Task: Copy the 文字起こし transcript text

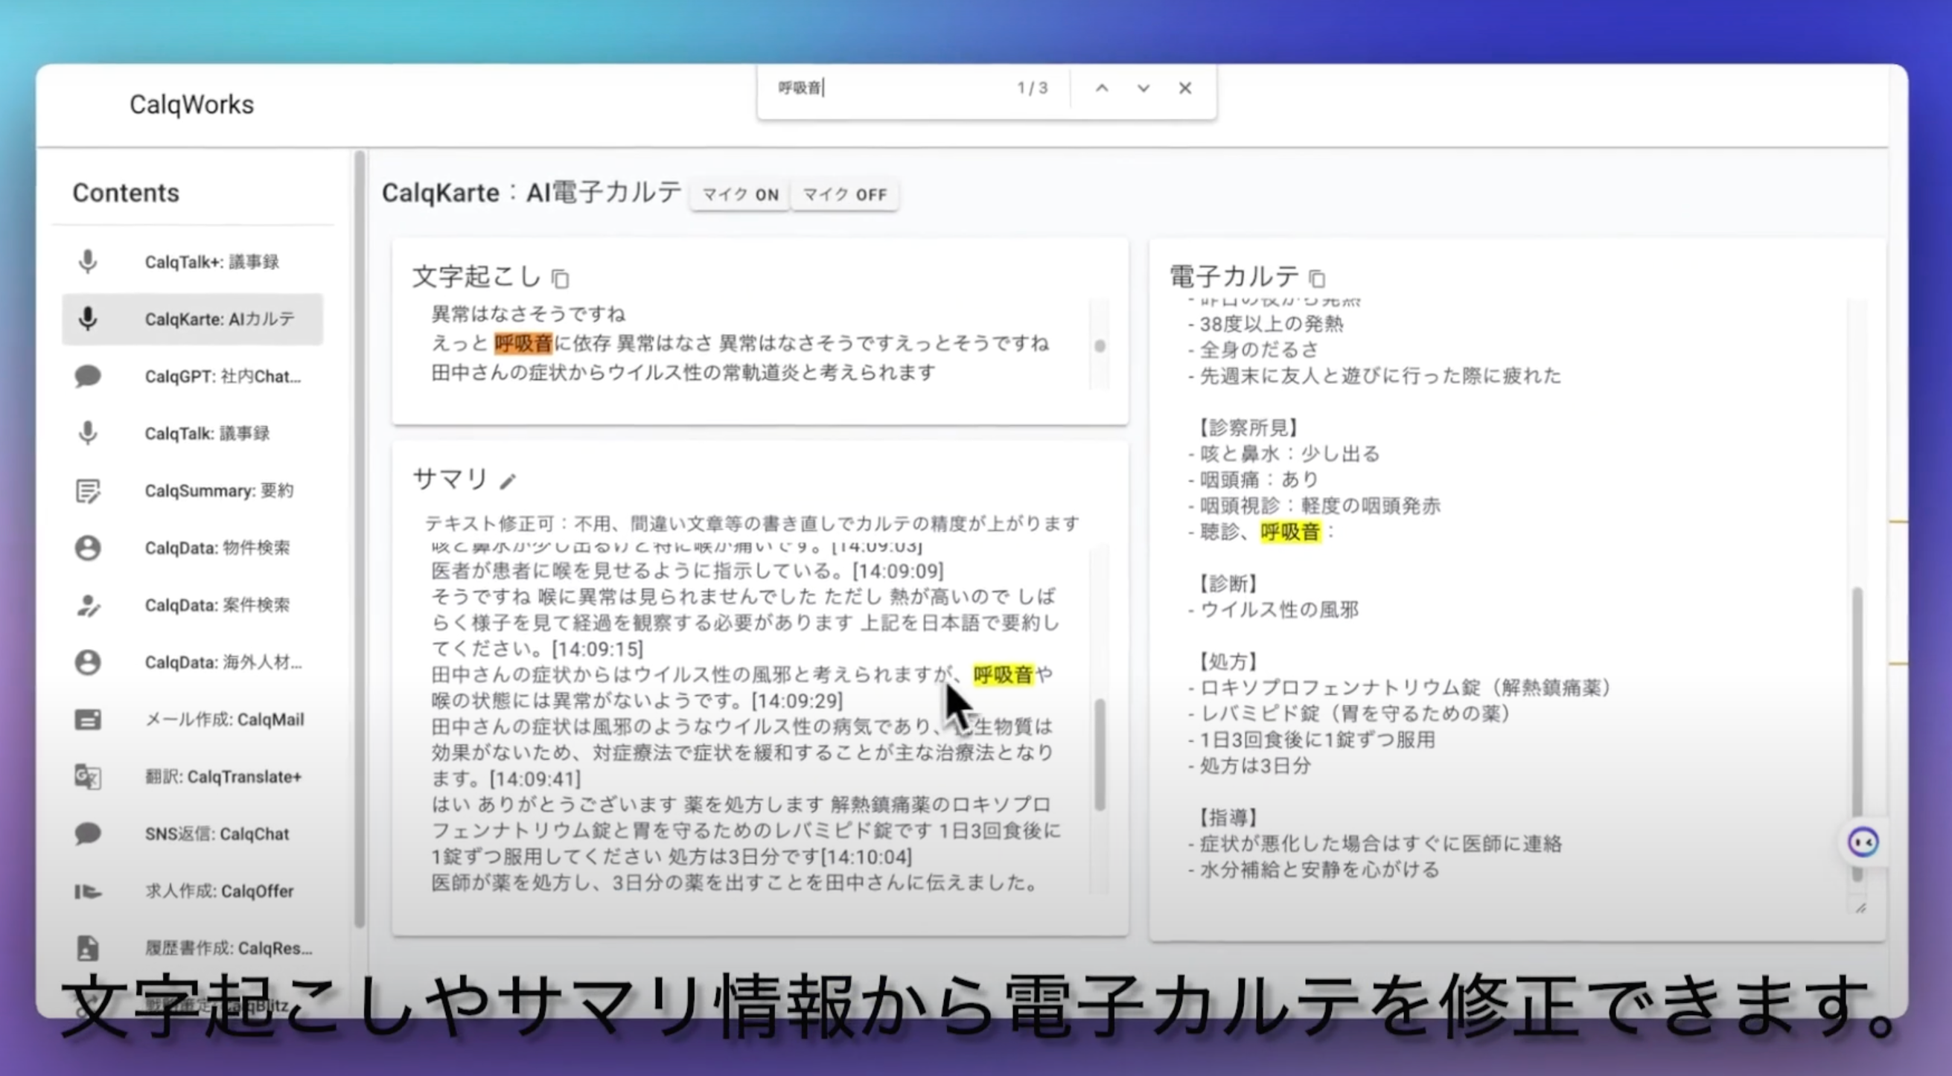Action: point(560,278)
